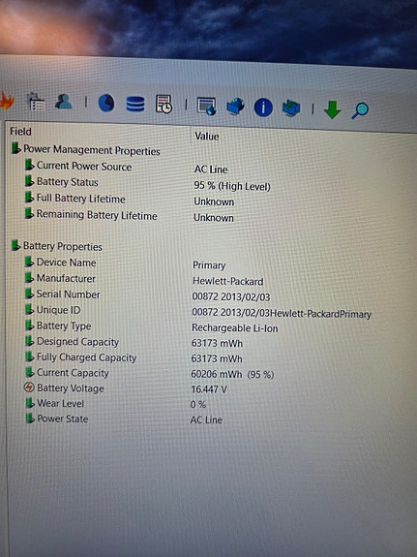Open the checklist clipboard toolbar icon
This screenshot has width=417, height=557.
coord(36,102)
